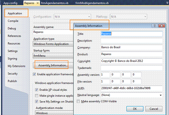Click the Company field
Screen dimensions: 169x115
click(132, 48)
